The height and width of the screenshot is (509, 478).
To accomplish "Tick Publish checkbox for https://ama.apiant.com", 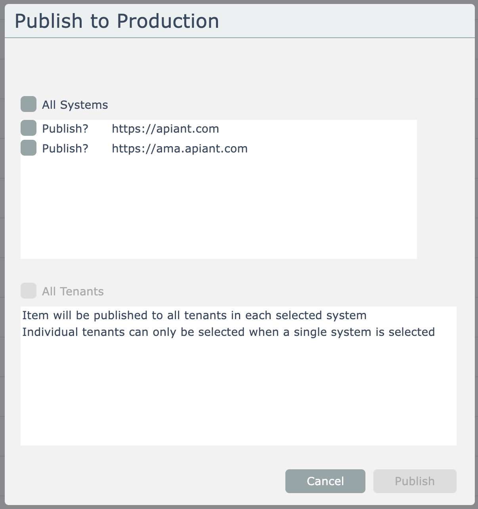I will point(29,148).
